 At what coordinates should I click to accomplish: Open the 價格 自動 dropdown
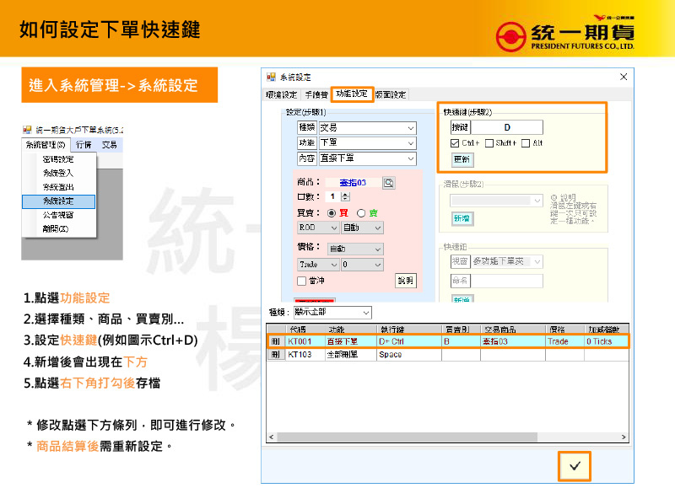(x=355, y=249)
